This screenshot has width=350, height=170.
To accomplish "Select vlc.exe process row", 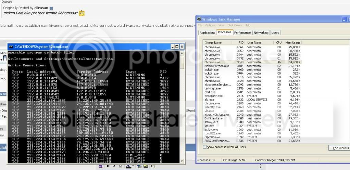I will click(x=252, y=111).
